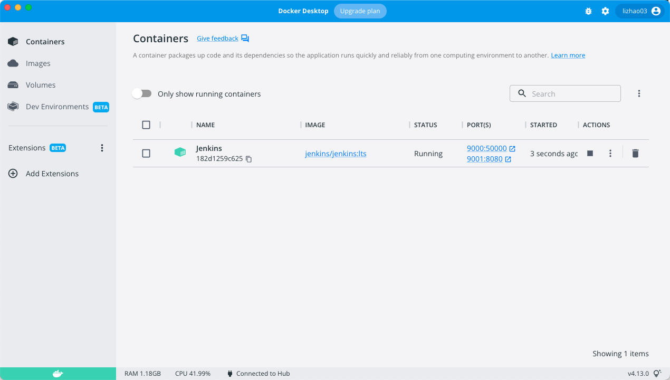670x380 pixels.
Task: Open table options menu beside Search
Action: pyautogui.click(x=639, y=93)
